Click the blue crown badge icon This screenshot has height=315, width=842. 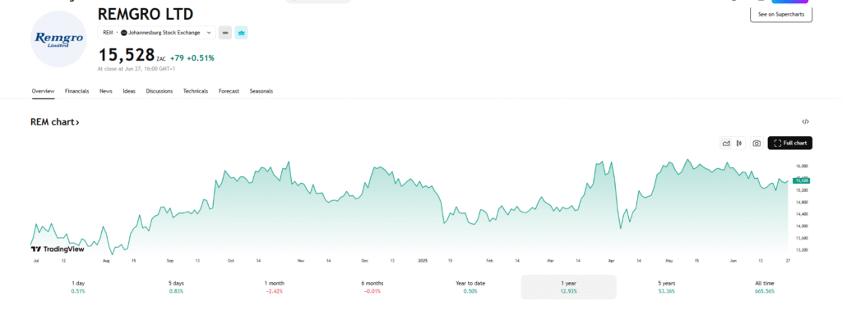(241, 33)
